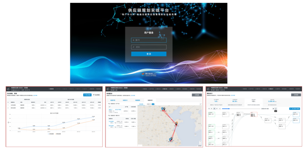308x150 pixels.
Task: Click the first zoom icon in simulation toolbar
Action: coord(208,108)
